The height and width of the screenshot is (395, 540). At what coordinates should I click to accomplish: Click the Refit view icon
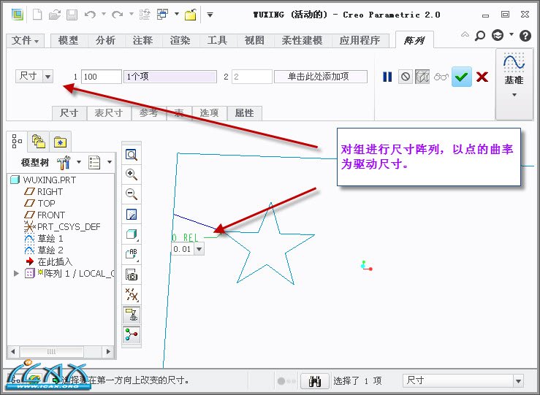tap(132, 155)
